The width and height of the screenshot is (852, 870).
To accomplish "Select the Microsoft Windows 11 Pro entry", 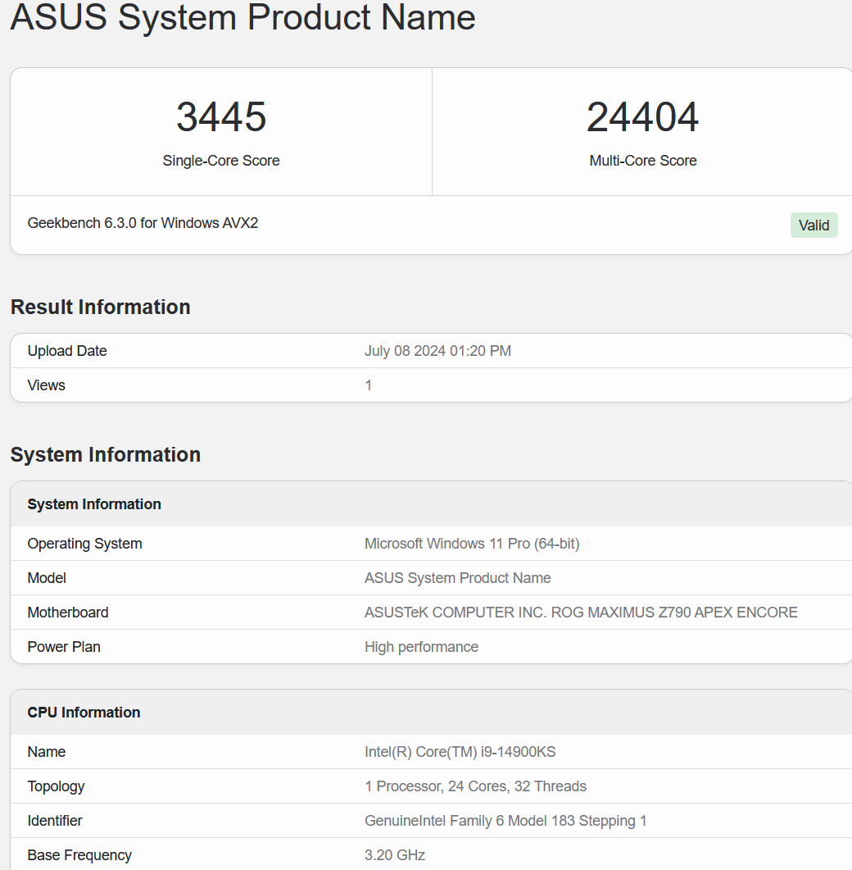I will [472, 543].
